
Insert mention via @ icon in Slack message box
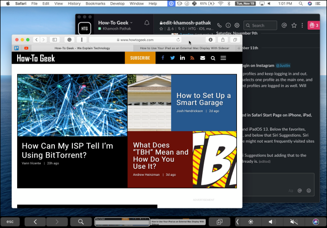point(300,190)
